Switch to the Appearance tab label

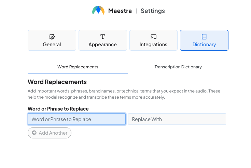click(x=102, y=45)
